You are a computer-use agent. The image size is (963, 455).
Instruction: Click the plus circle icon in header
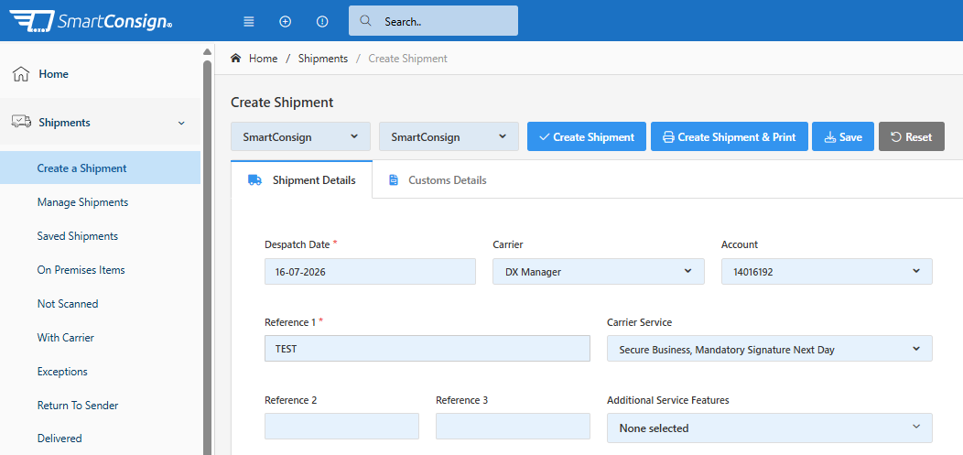(x=285, y=21)
